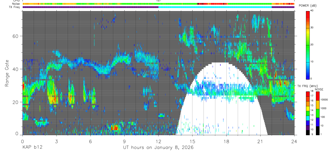
Task: Click the NOISE color scale bar
Action: (x=318, y=113)
